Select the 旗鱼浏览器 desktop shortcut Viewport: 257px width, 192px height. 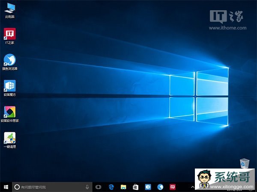(x=10, y=62)
